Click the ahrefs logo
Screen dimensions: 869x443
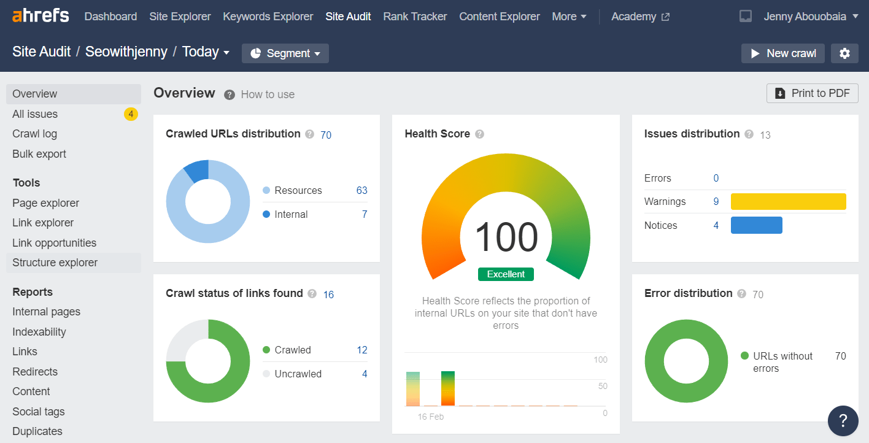[x=40, y=16]
